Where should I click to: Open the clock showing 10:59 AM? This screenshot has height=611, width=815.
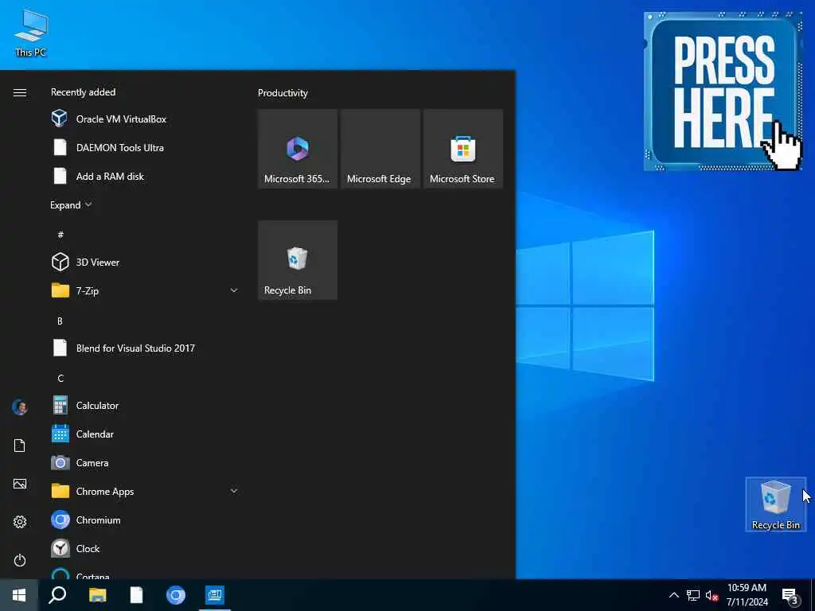point(747,595)
